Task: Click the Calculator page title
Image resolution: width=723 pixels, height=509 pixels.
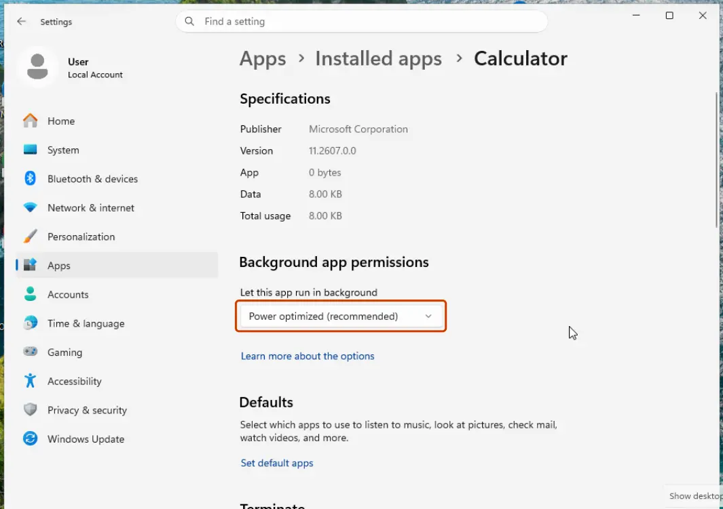Action: click(x=521, y=59)
